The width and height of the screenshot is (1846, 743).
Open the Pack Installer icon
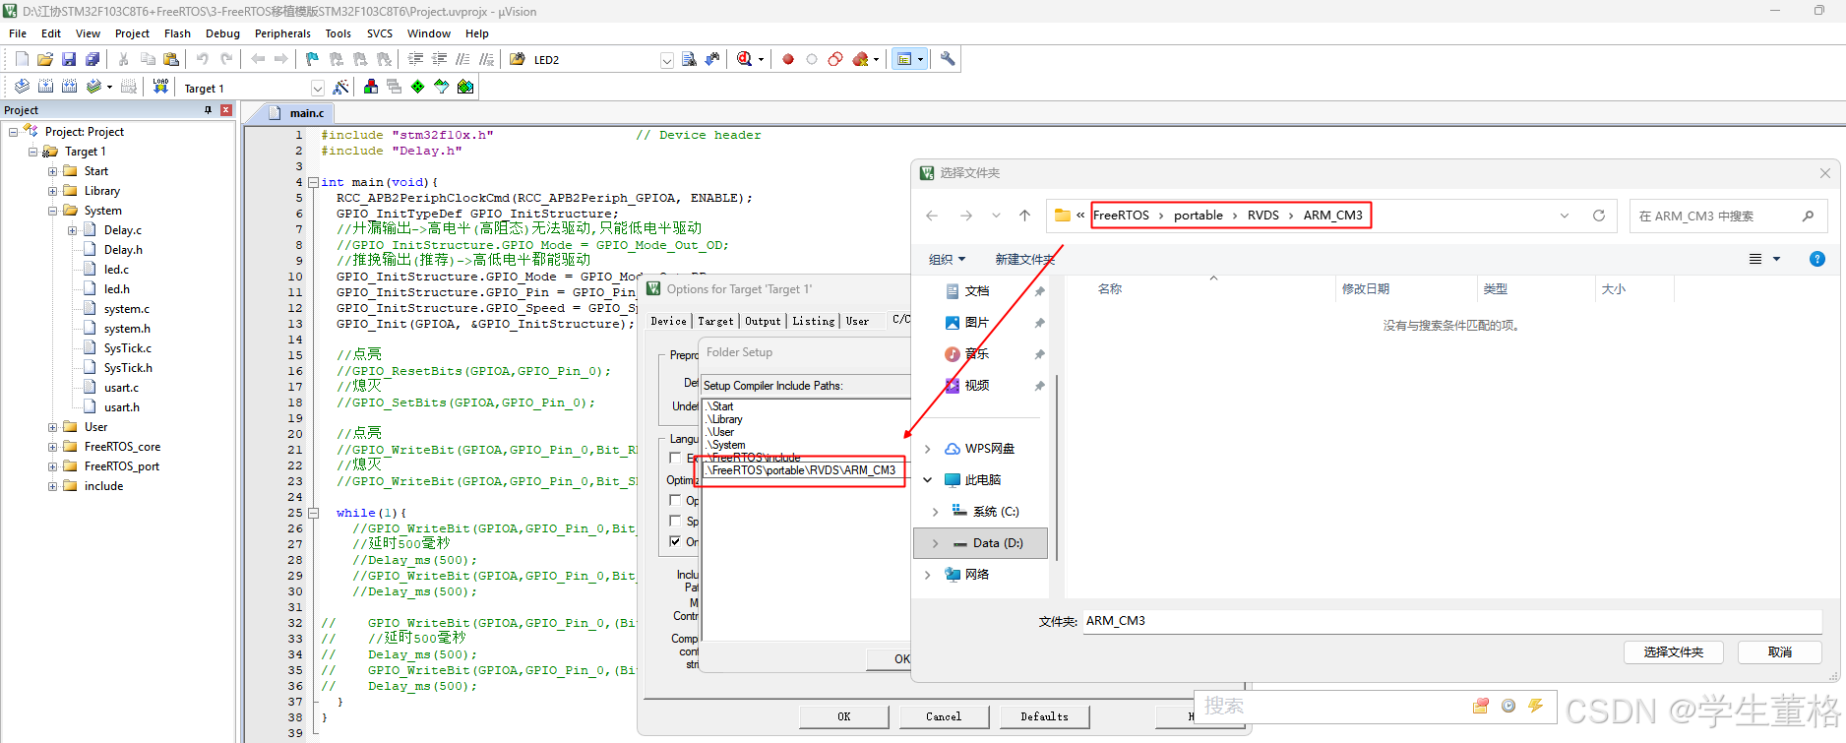465,87
